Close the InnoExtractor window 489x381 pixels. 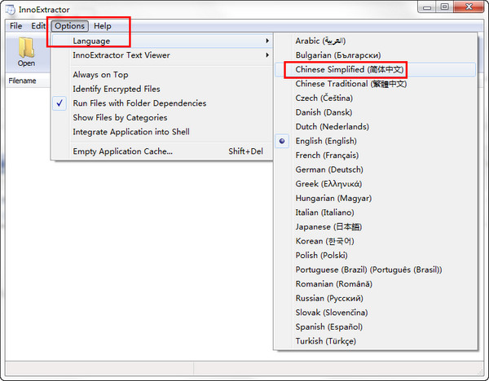pyautogui.click(x=469, y=7)
